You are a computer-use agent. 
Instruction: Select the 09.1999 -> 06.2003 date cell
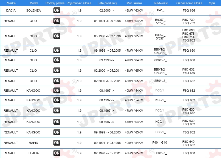[107, 132]
